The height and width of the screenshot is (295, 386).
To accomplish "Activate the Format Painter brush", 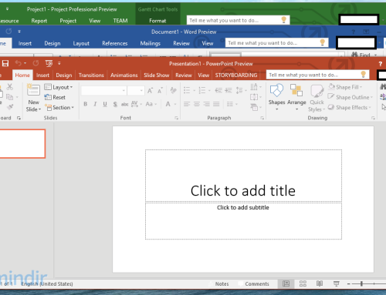I will 10,107.
